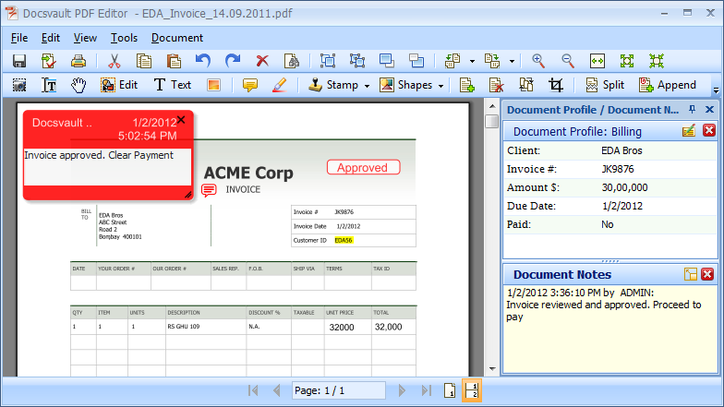Select the text selection tool
Image resolution: width=724 pixels, height=407 pixels.
coord(49,85)
